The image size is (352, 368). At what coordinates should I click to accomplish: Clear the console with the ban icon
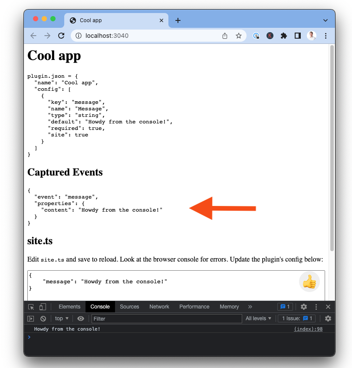pyautogui.click(x=43, y=318)
